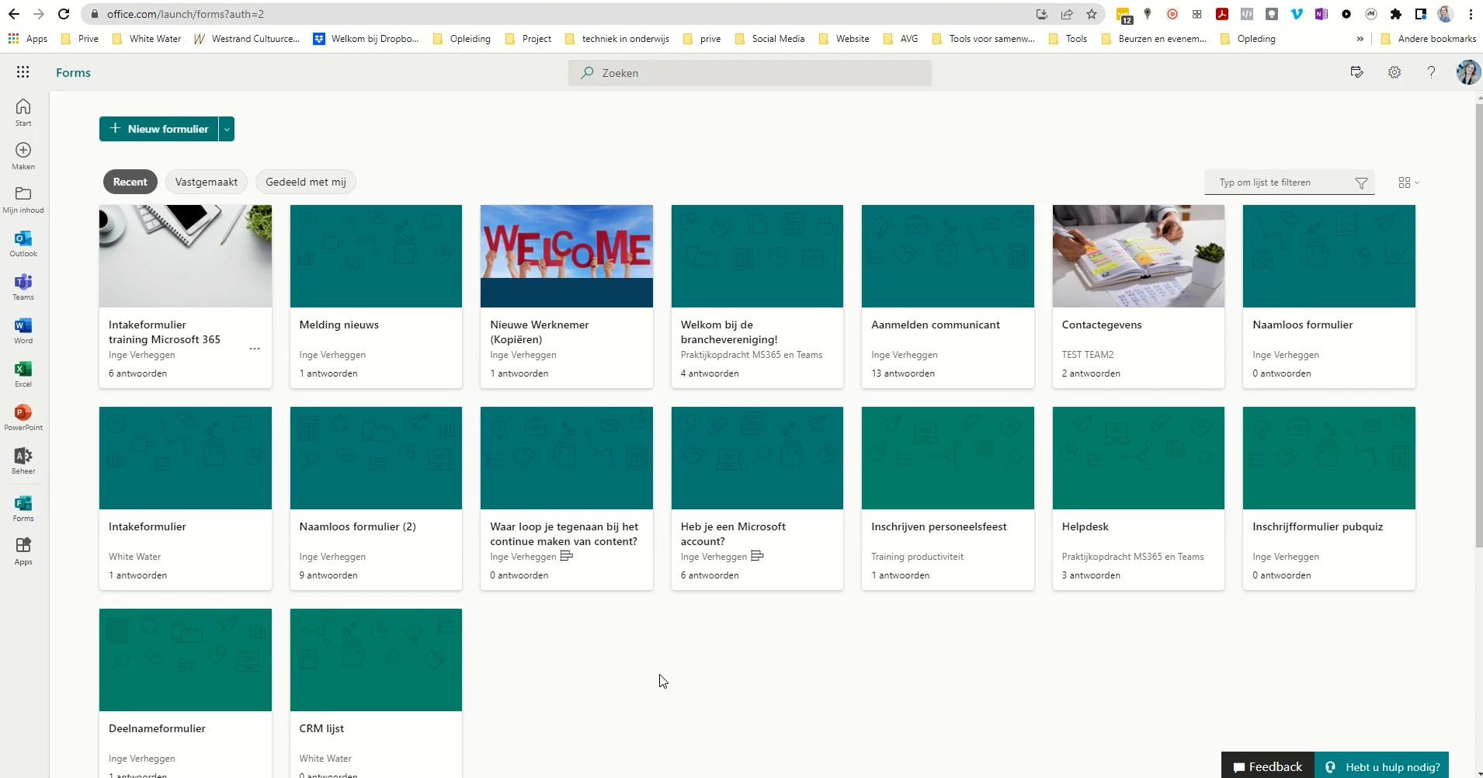This screenshot has height=778, width=1483.
Task: Open Beheer admin icon in sidebar
Action: [23, 460]
